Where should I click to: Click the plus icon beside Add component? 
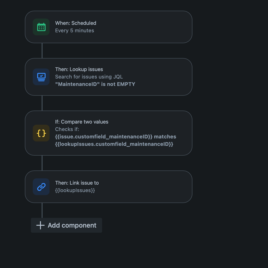pyautogui.click(x=40, y=225)
